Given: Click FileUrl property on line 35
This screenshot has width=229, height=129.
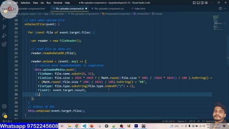Looking at the screenshot, I should tap(44, 90).
